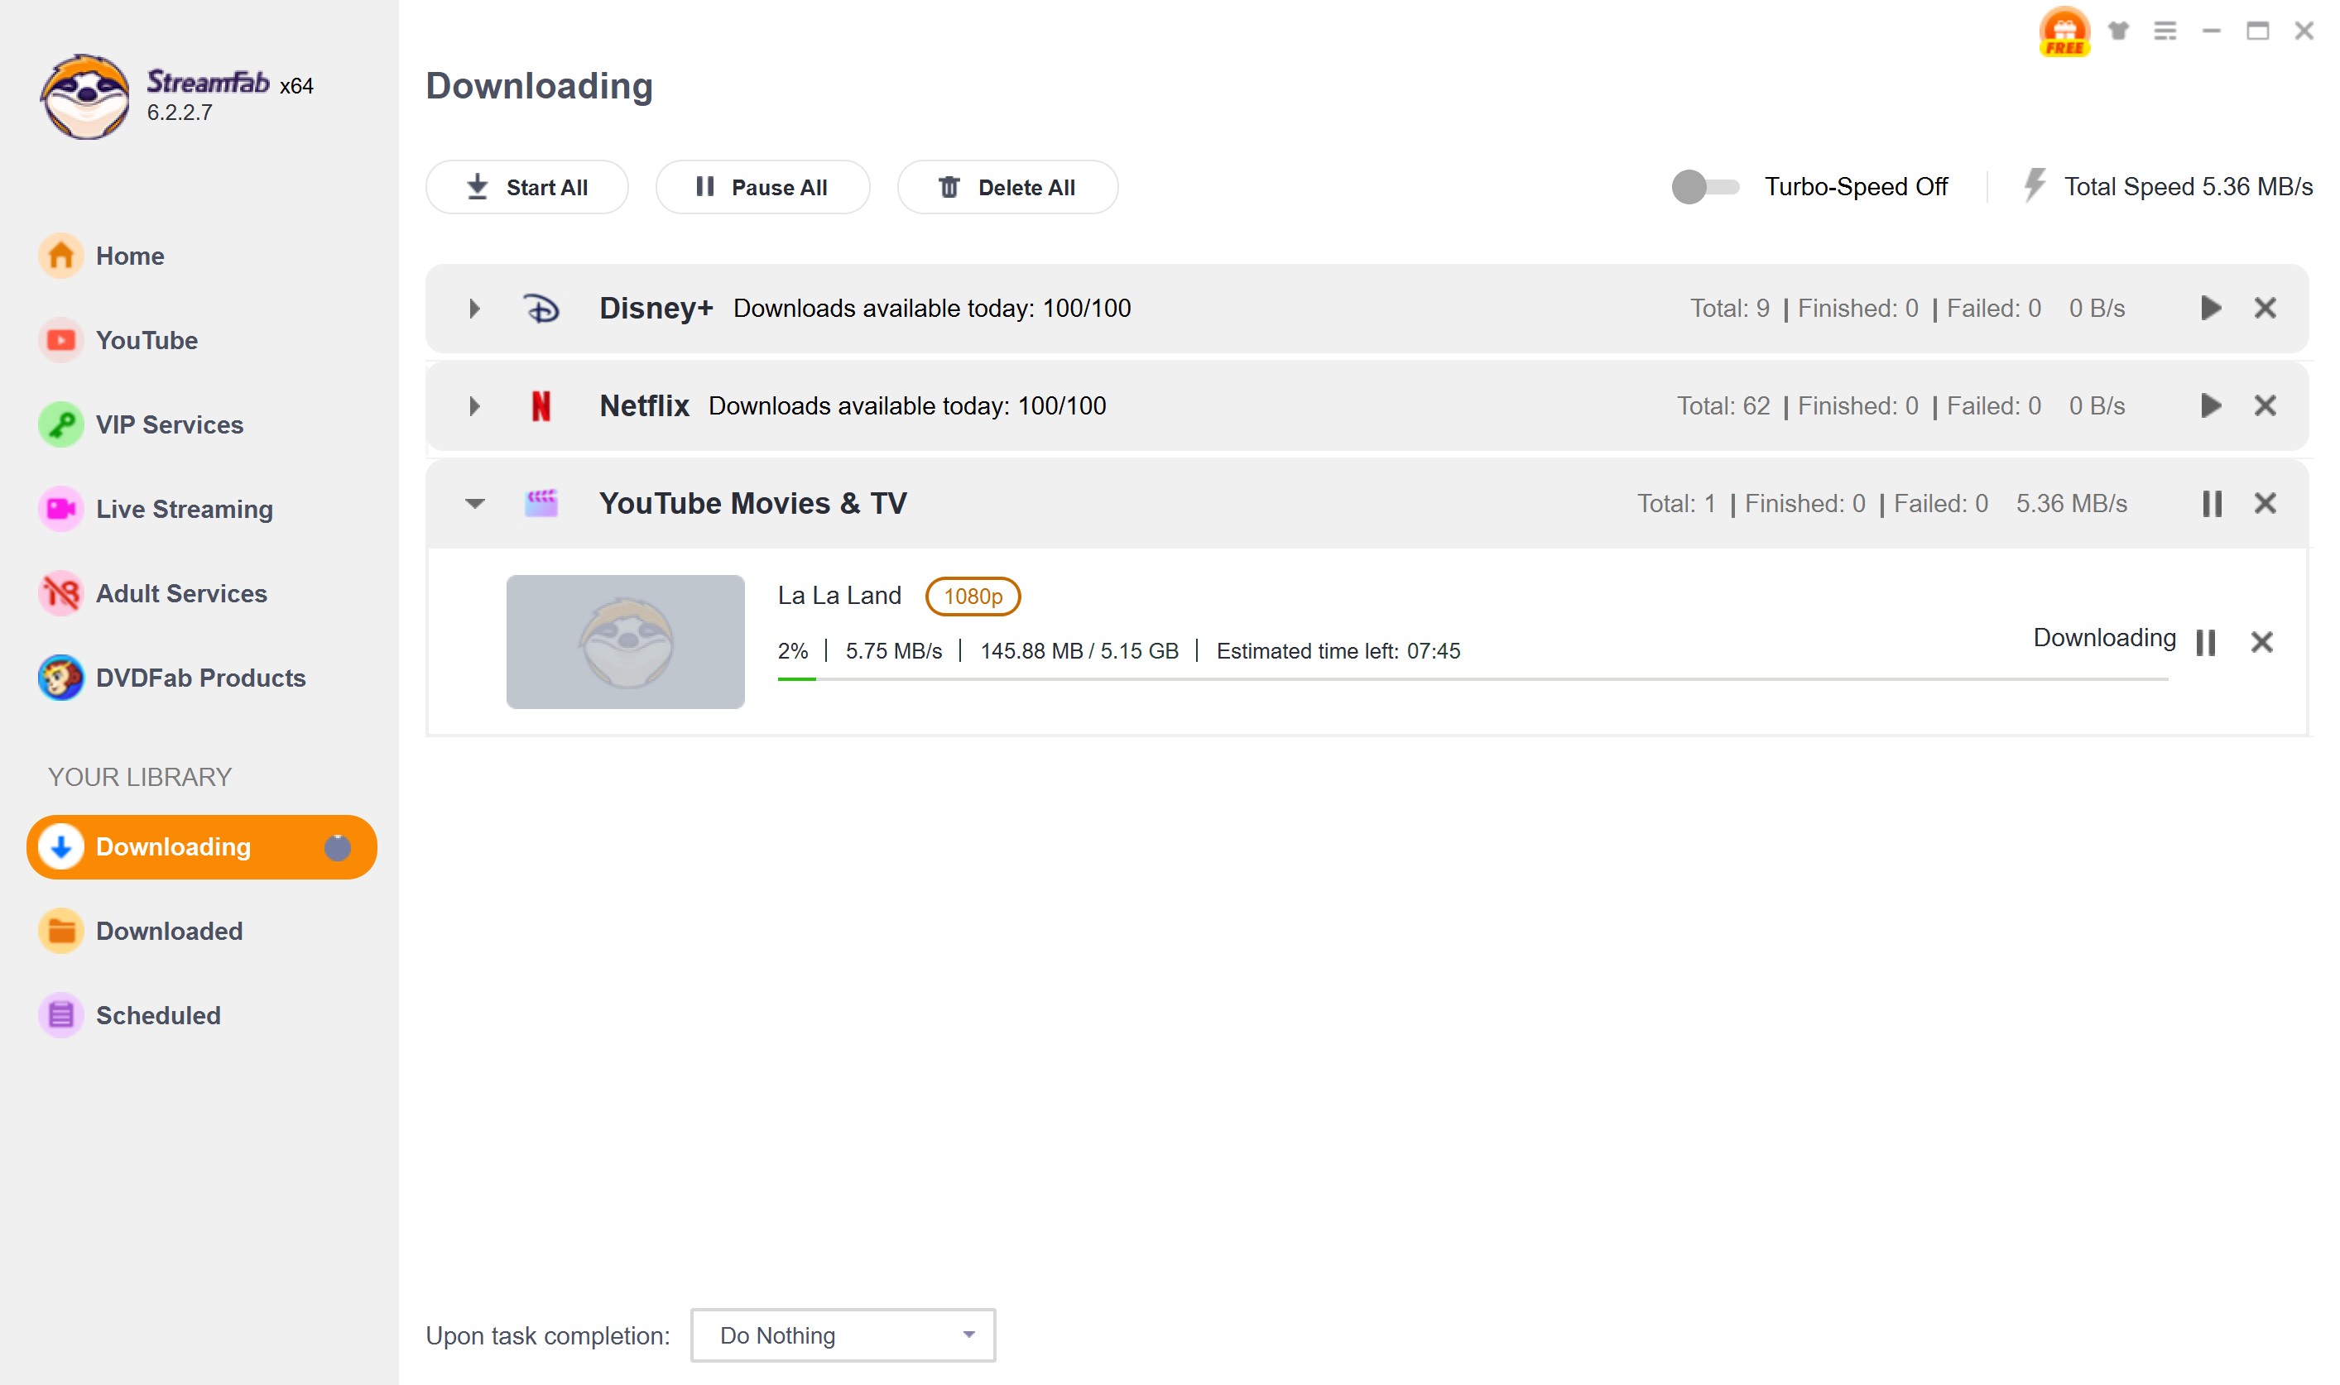Click the Downloaded folder icon

pos(60,931)
